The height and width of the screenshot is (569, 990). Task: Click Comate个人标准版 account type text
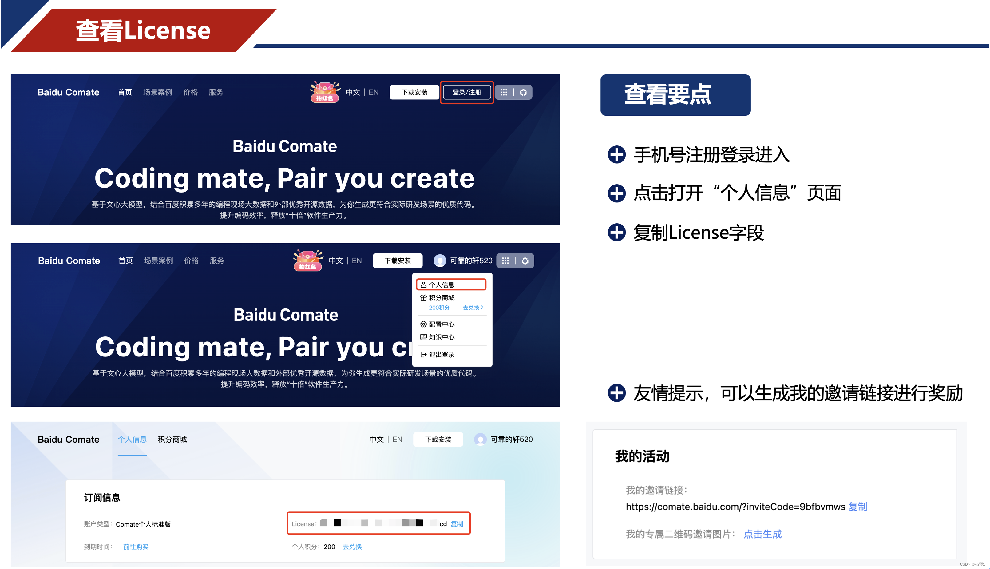(x=143, y=524)
